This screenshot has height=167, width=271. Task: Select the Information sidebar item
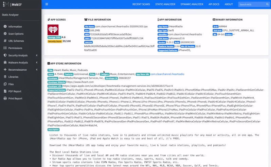21,26
